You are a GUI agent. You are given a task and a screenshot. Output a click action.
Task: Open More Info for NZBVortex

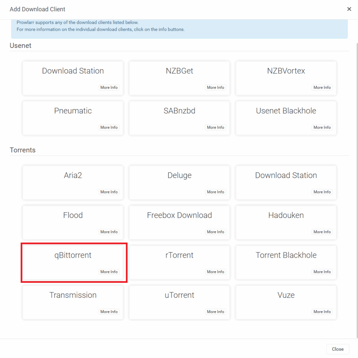(322, 87)
